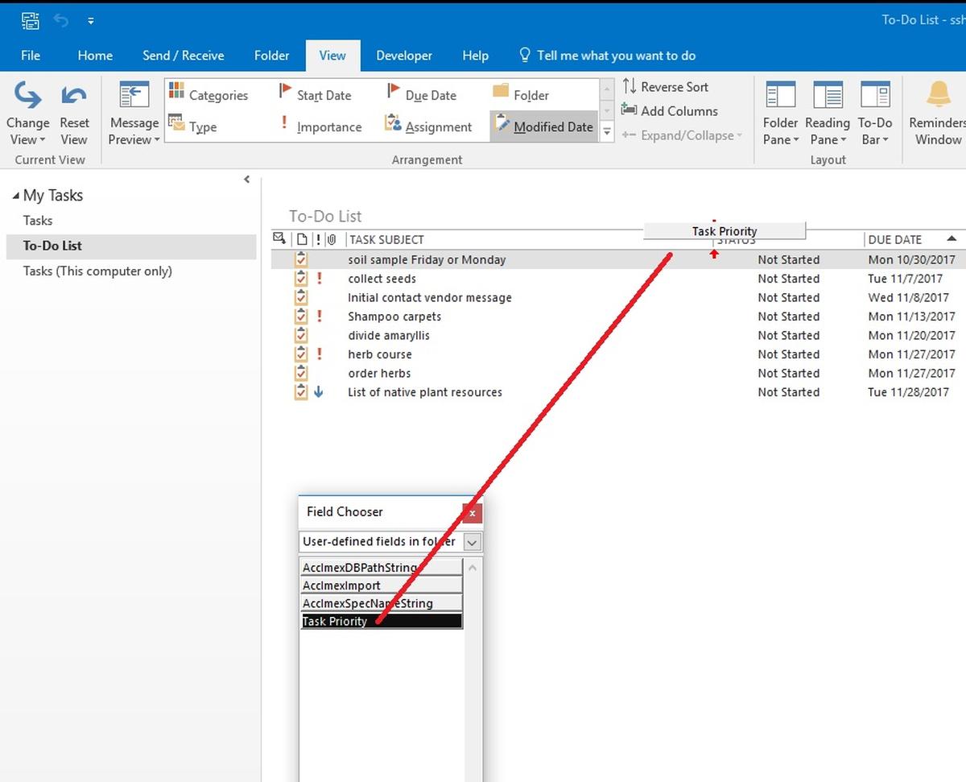Viewport: 966px width, 782px height.
Task: Close the Field Chooser dialog
Action: 473,513
